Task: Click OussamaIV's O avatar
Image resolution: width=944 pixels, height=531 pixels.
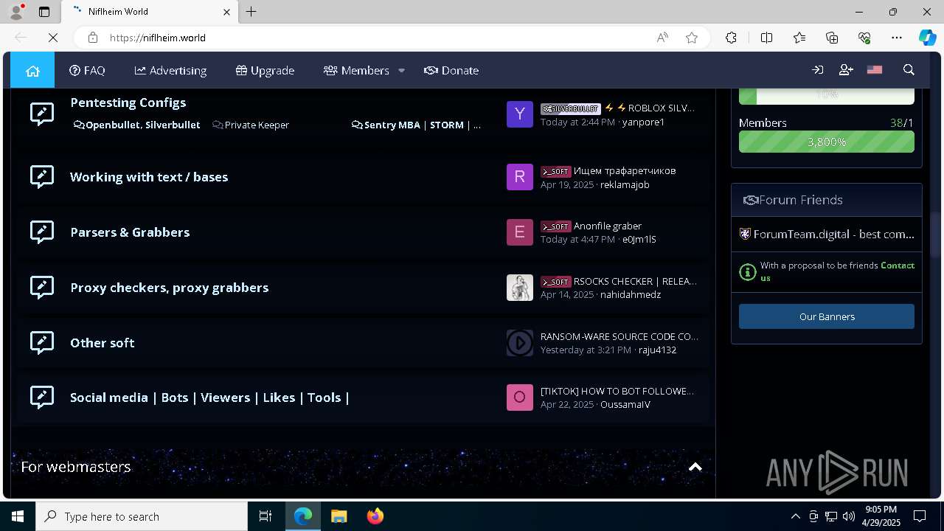Action: (520, 398)
